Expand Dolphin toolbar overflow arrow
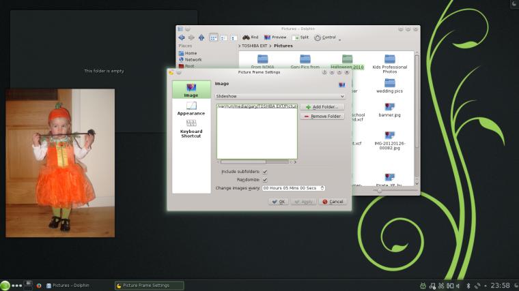 [x=340, y=40]
